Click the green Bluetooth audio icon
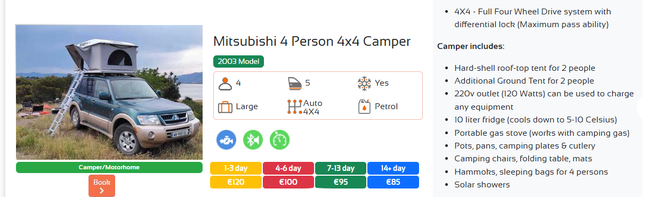The height and width of the screenshot is (197, 651). pyautogui.click(x=253, y=139)
